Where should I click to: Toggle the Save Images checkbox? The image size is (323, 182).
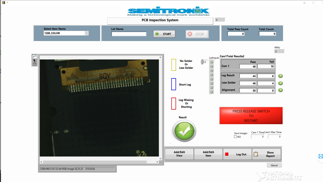(235, 137)
